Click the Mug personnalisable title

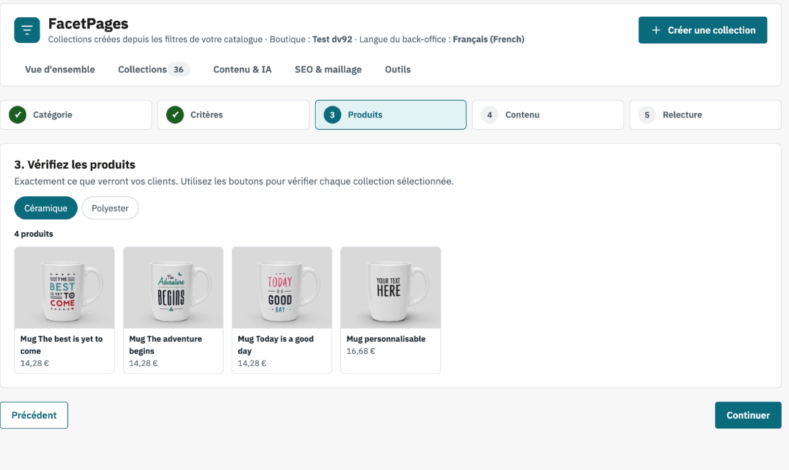pos(386,339)
